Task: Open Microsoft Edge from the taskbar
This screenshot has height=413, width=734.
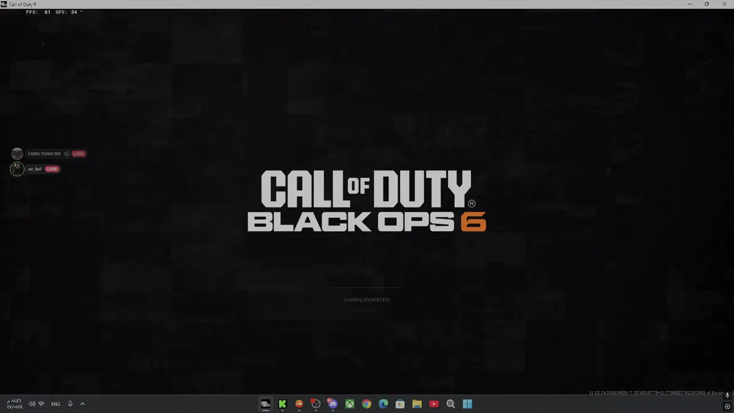Action: (383, 404)
